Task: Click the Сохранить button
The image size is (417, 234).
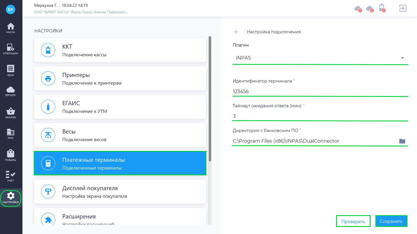Action: tap(391, 221)
